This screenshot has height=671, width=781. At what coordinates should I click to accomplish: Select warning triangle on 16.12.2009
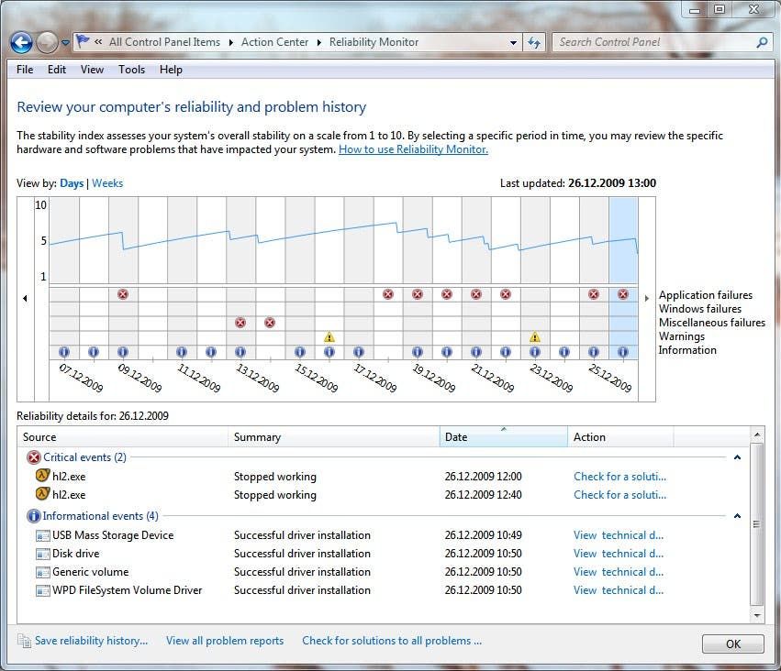[329, 336]
